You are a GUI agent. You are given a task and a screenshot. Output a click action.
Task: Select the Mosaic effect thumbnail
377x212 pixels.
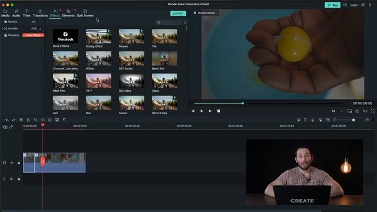click(131, 36)
